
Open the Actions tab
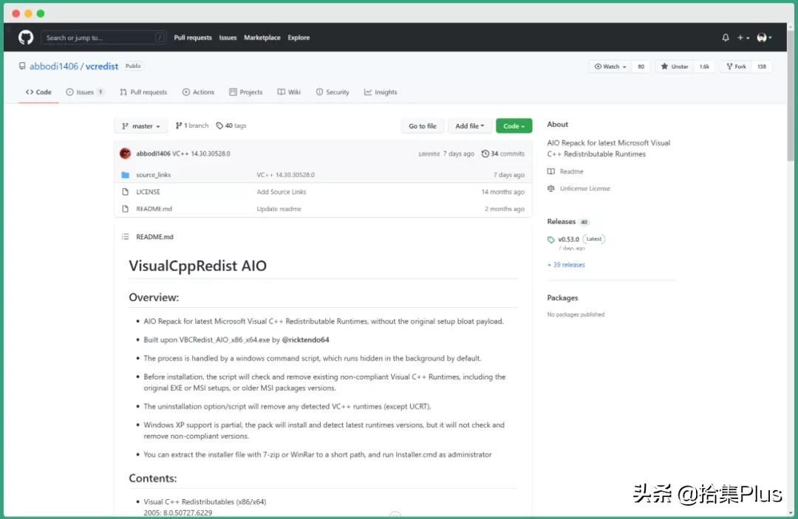199,92
